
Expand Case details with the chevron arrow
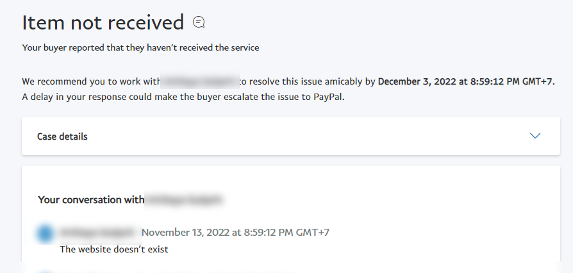(535, 136)
